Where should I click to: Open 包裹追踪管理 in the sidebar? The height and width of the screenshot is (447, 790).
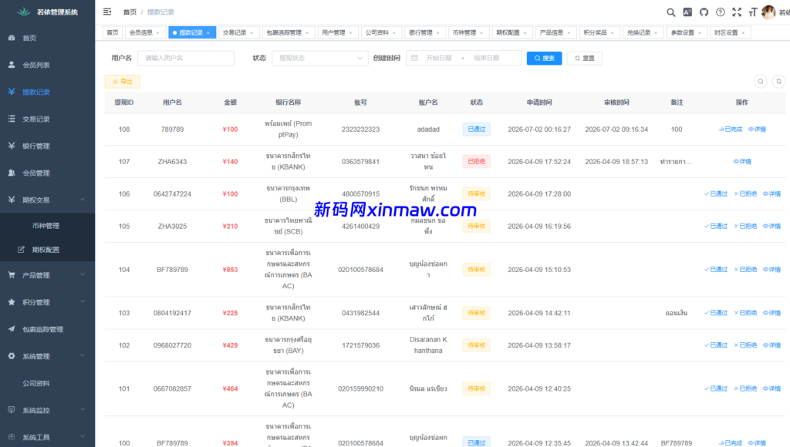[x=47, y=329]
